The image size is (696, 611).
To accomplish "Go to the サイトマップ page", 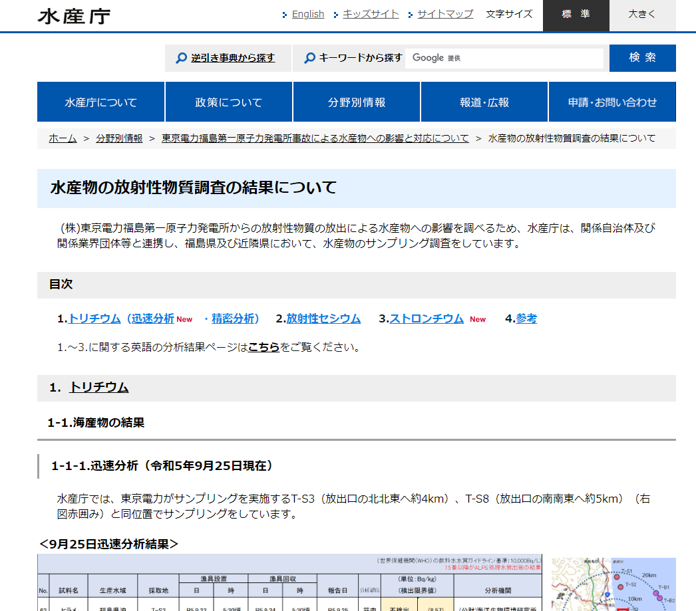I will click(x=445, y=14).
